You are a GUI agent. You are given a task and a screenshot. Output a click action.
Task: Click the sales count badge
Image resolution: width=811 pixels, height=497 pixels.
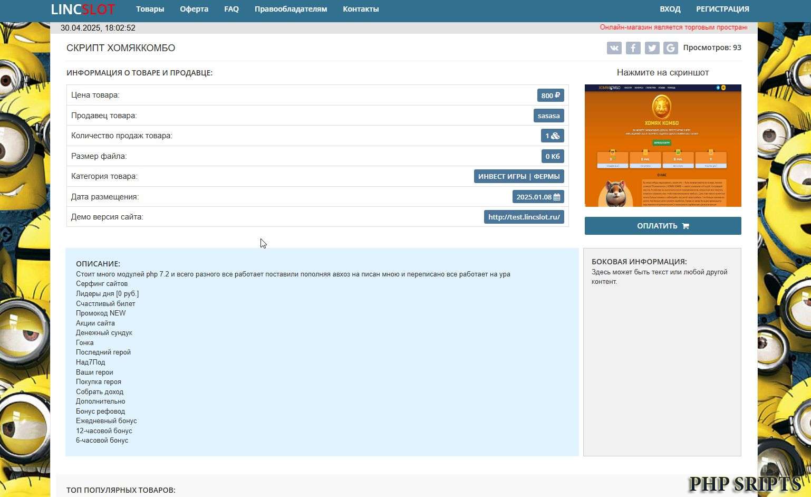tap(552, 136)
